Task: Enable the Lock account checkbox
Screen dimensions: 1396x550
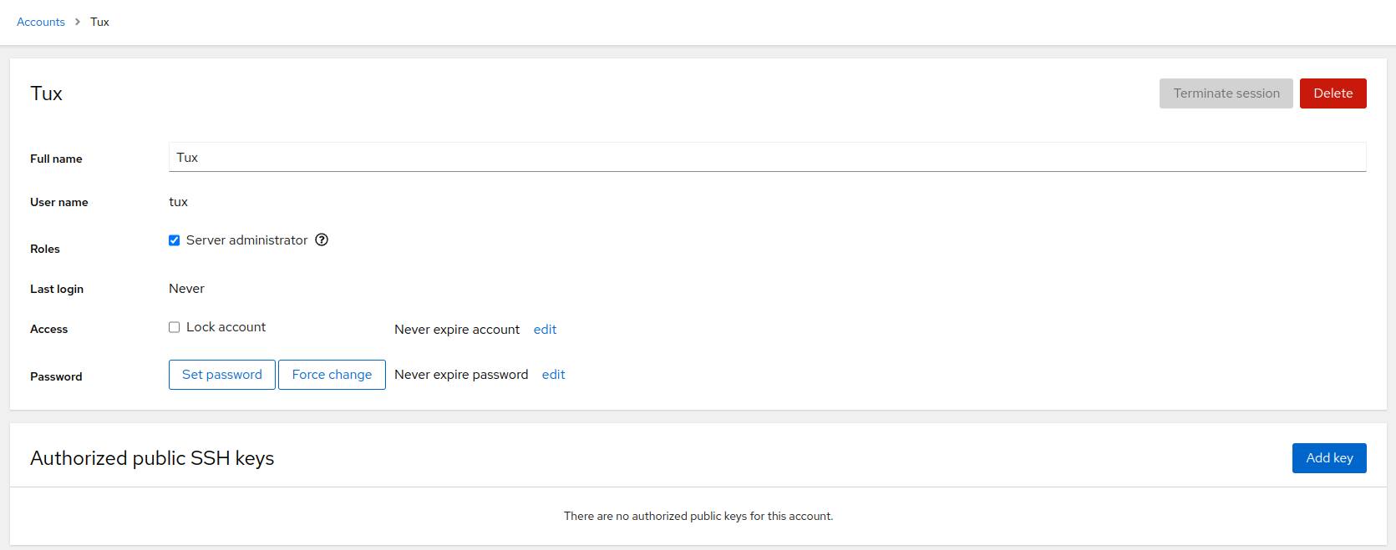Action: (175, 327)
